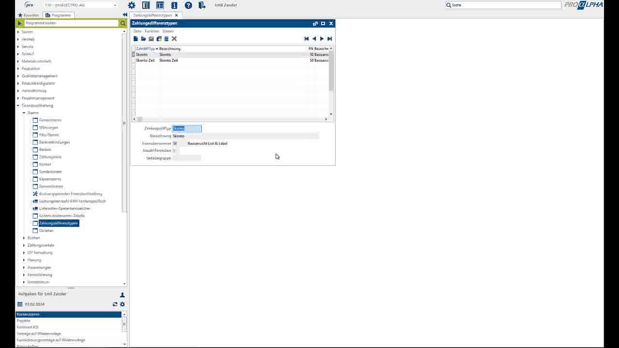The width and height of the screenshot is (619, 348).
Task: Open Aufgaben panel settings gear
Action: pos(122,304)
